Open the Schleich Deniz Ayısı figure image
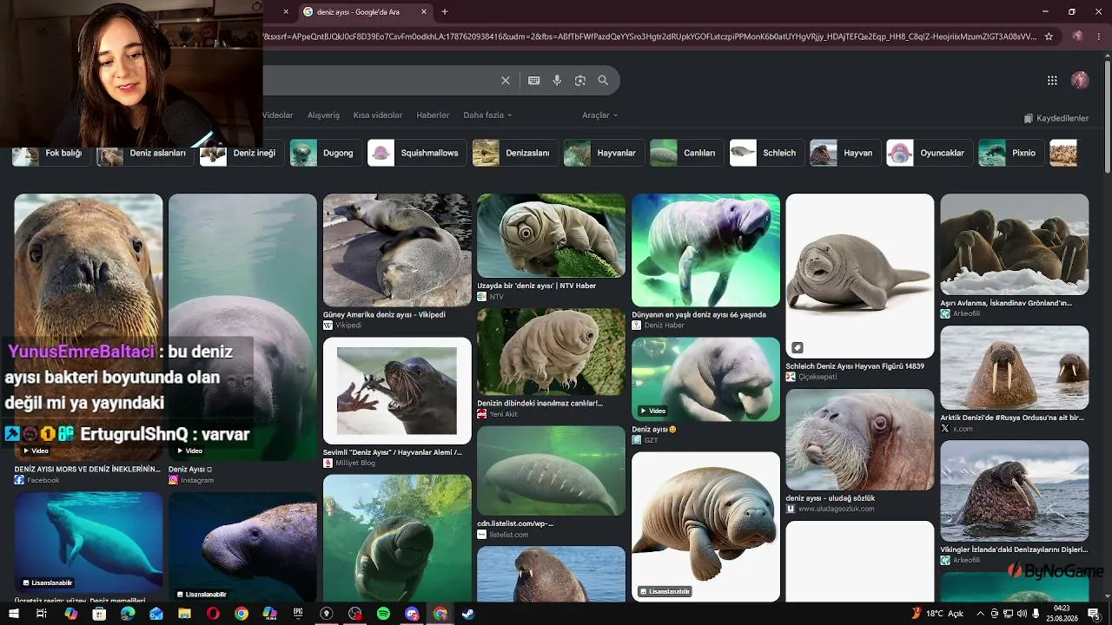This screenshot has height=625, width=1112. pos(860,276)
